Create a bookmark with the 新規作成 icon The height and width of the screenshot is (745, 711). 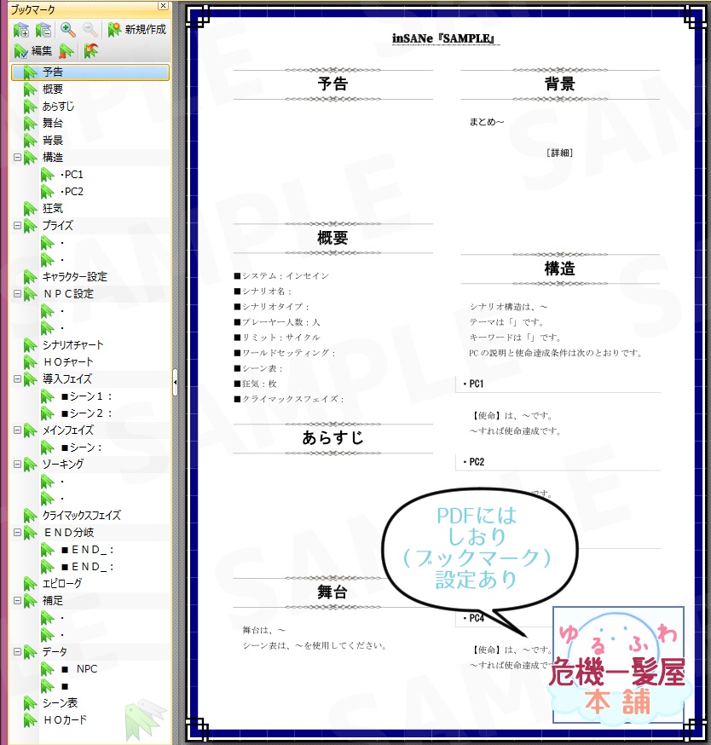click(x=113, y=30)
